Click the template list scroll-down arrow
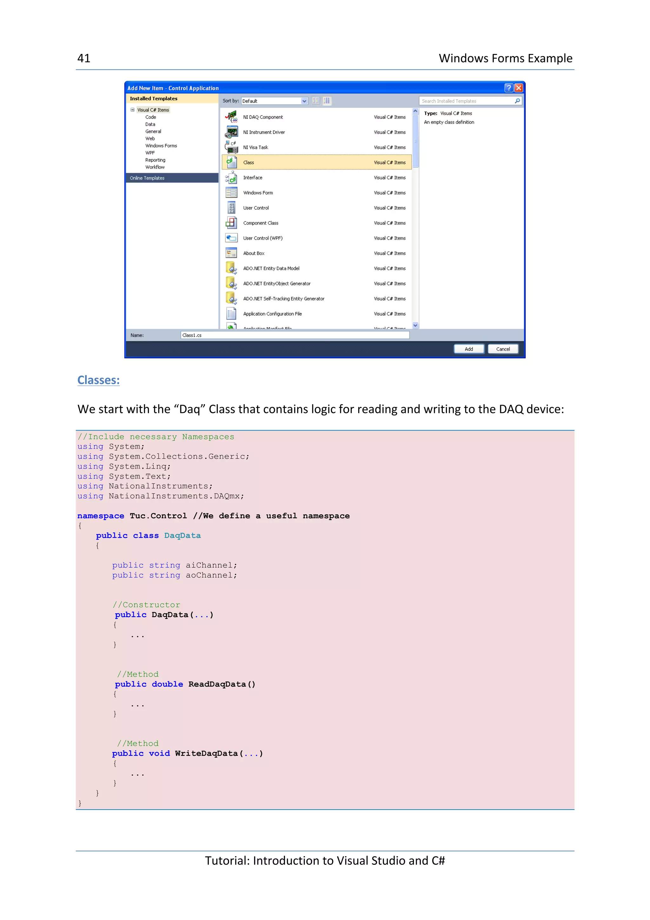The height and width of the screenshot is (920, 650). pyautogui.click(x=415, y=325)
